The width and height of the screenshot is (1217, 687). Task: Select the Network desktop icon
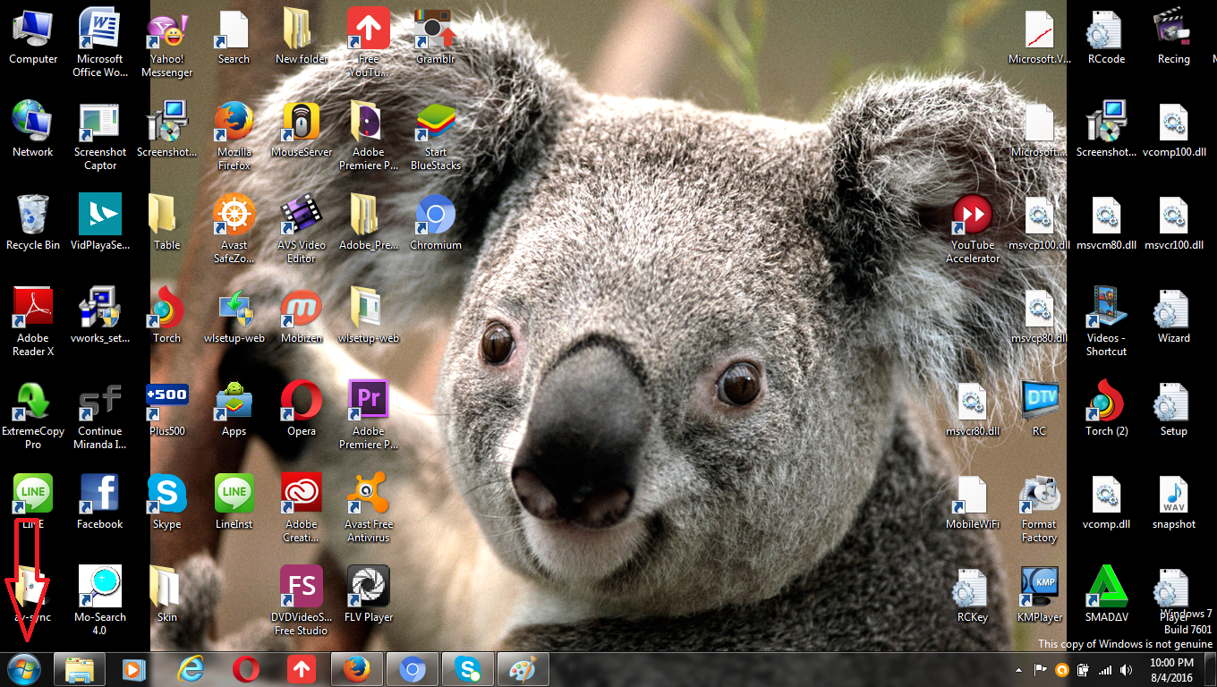pyautogui.click(x=33, y=131)
